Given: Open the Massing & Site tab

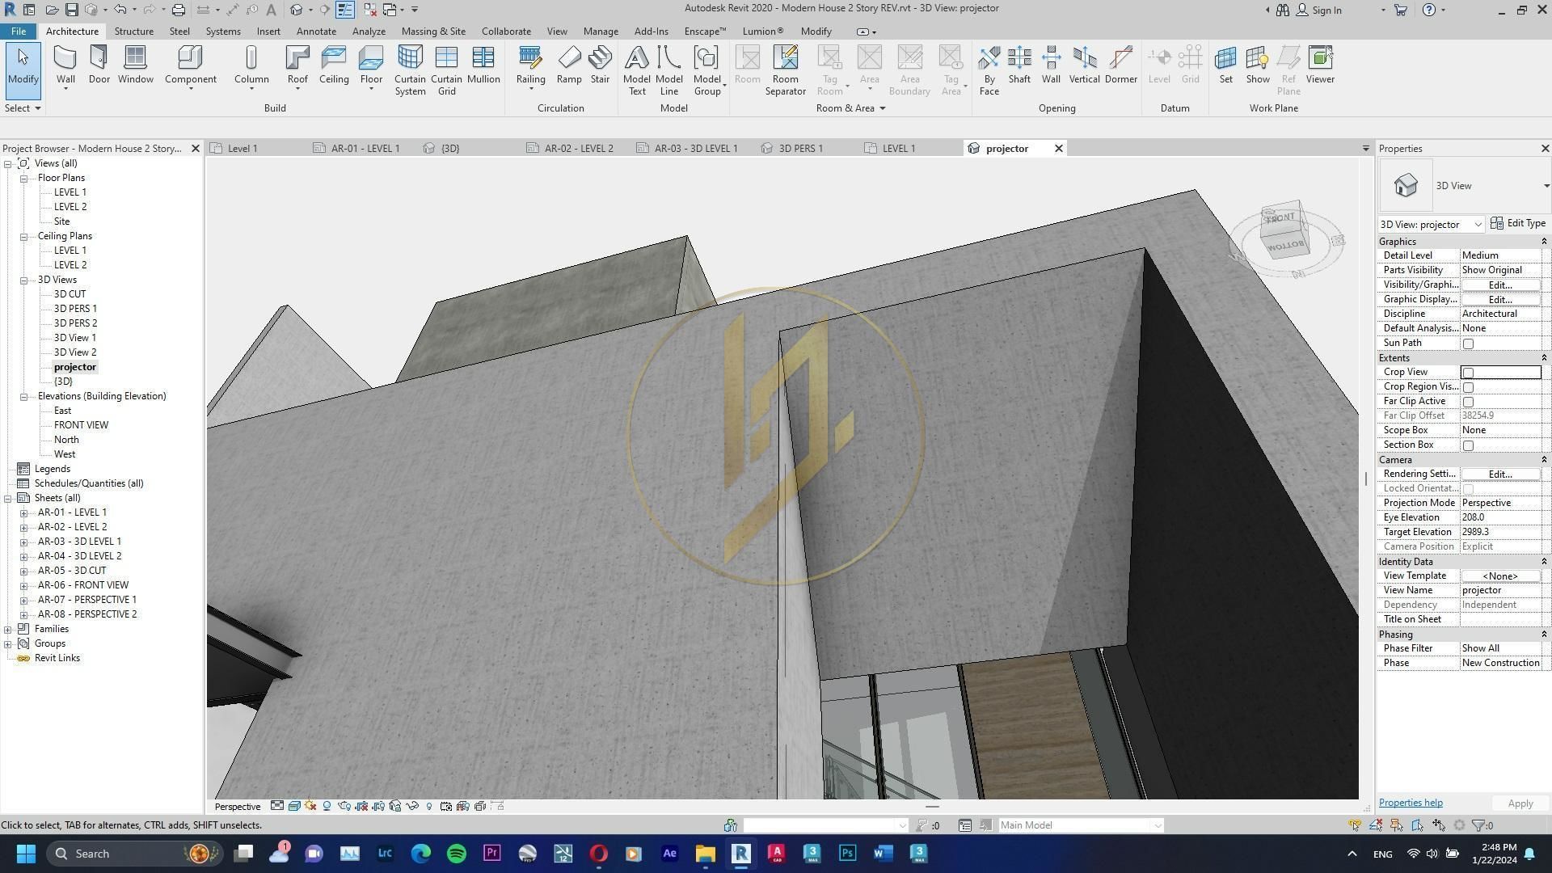Looking at the screenshot, I should [433, 32].
